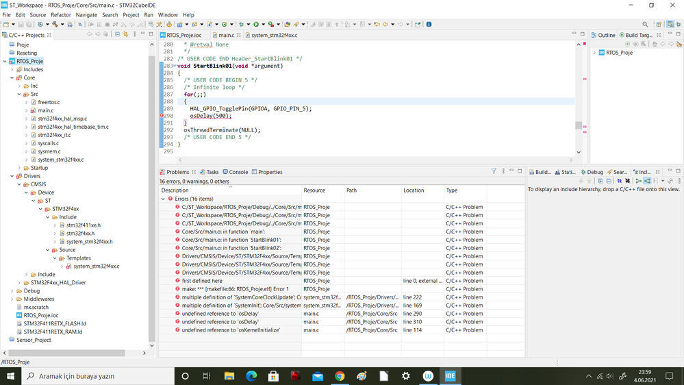
Task: Click Link with Editor icon in Projects panel
Action: (125, 34)
